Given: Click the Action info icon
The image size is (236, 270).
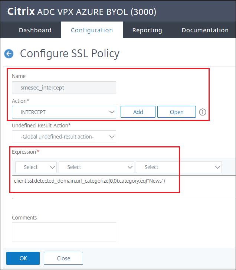Looking at the screenshot, I should [x=203, y=112].
